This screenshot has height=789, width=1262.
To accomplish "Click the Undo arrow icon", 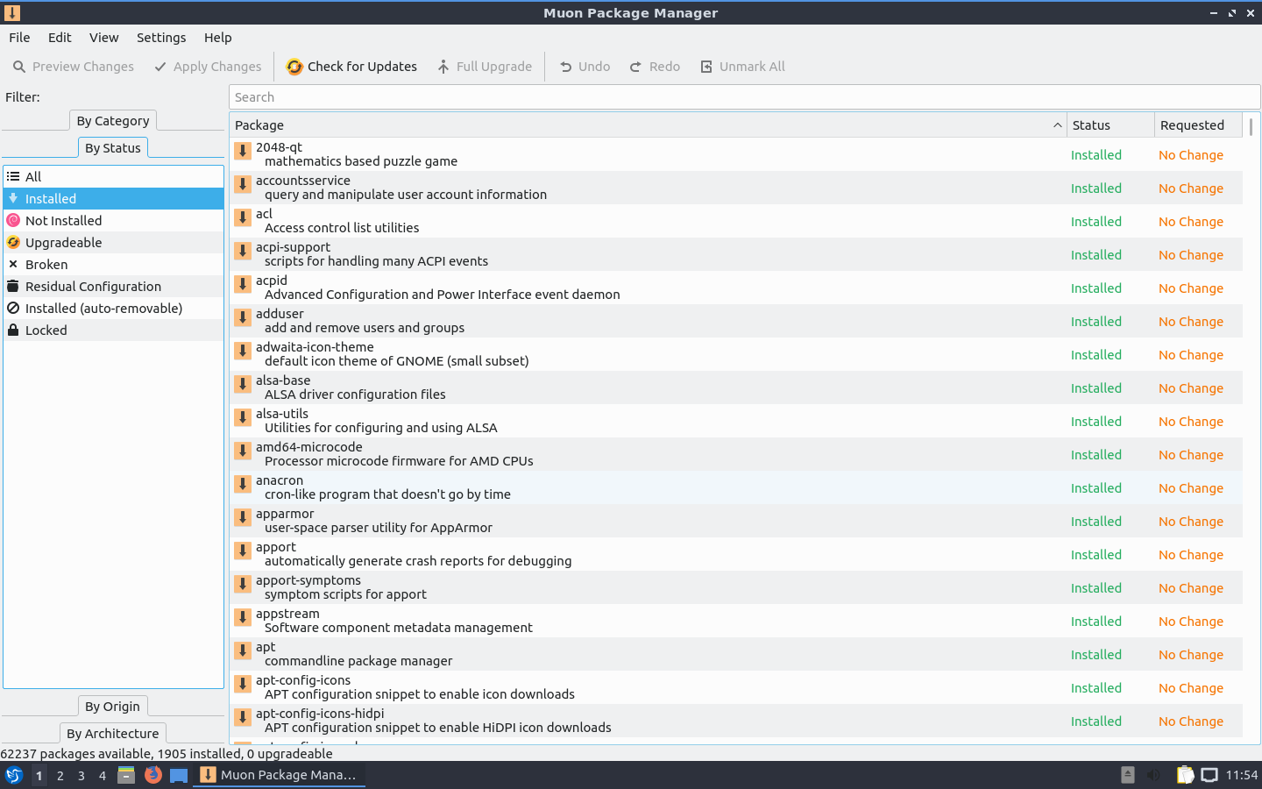I will [566, 67].
